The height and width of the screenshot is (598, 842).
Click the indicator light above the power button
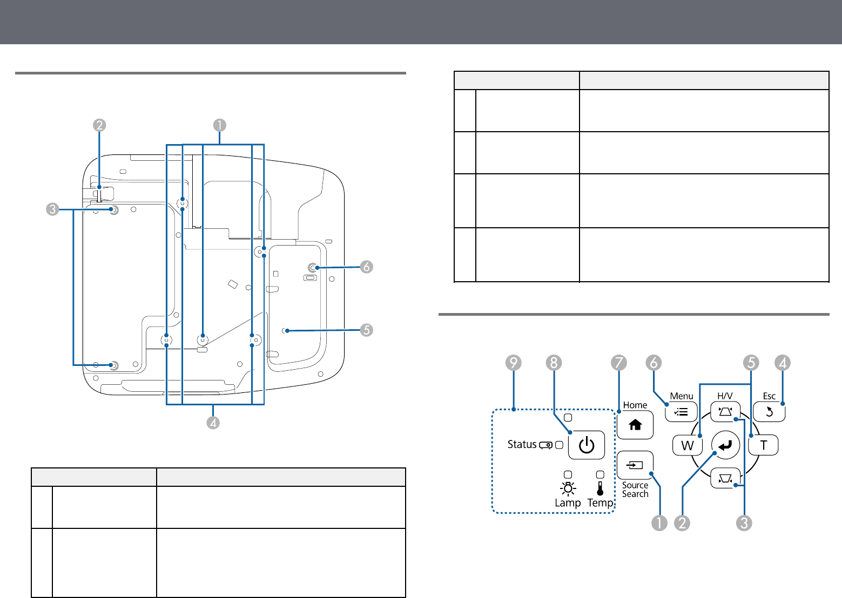[568, 418]
